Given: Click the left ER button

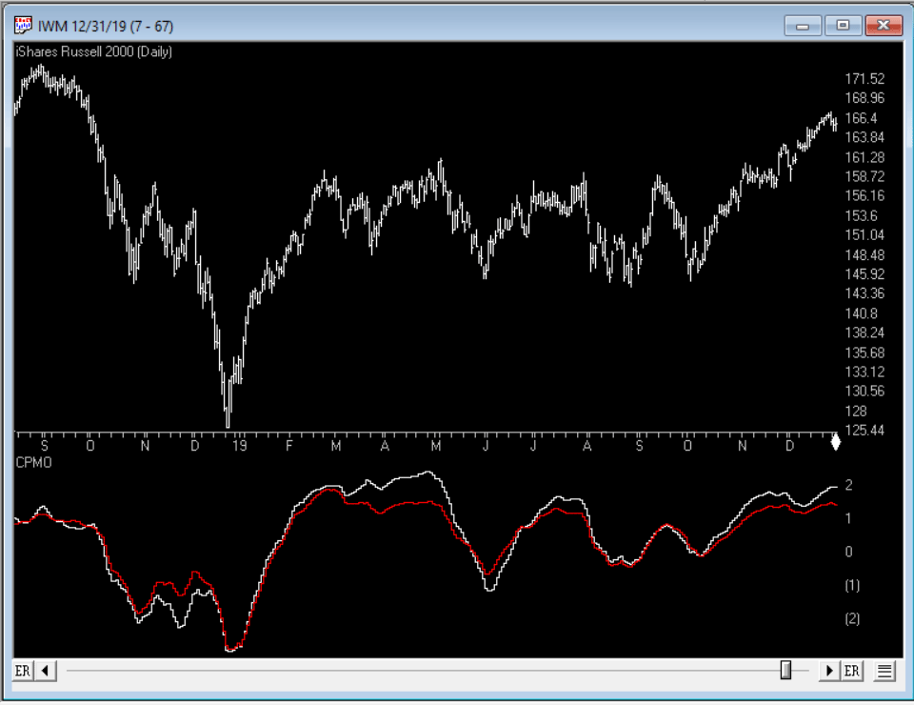Looking at the screenshot, I should [x=23, y=671].
